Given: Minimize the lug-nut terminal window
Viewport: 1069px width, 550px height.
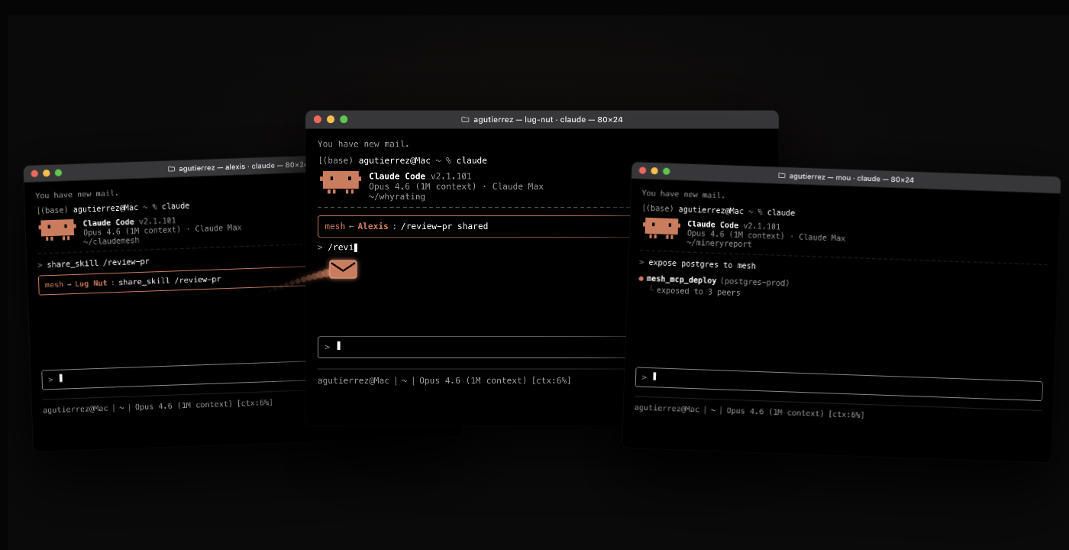Looking at the screenshot, I should coord(331,119).
